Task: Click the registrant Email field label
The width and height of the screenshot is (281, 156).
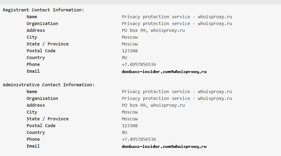Action: [x=33, y=71]
